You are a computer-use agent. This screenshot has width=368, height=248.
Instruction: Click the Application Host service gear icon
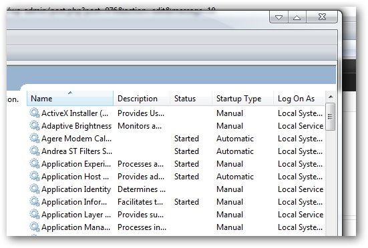[35, 177]
